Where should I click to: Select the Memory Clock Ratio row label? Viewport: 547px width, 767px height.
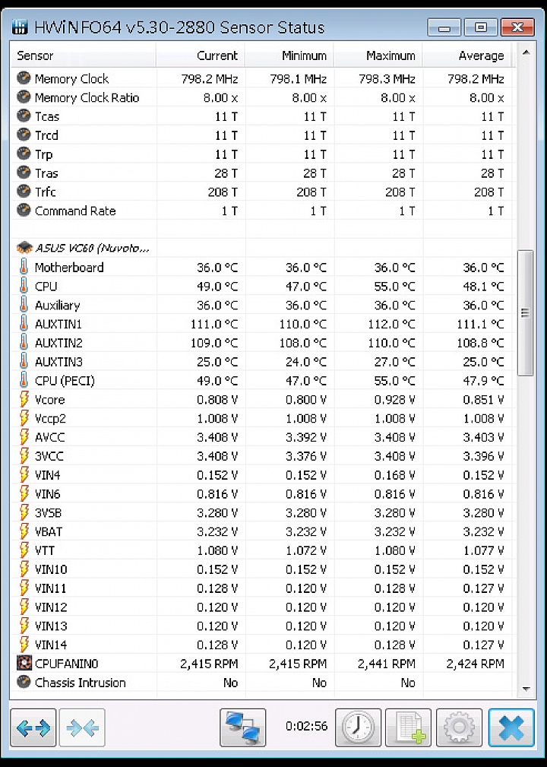pyautogui.click(x=87, y=97)
